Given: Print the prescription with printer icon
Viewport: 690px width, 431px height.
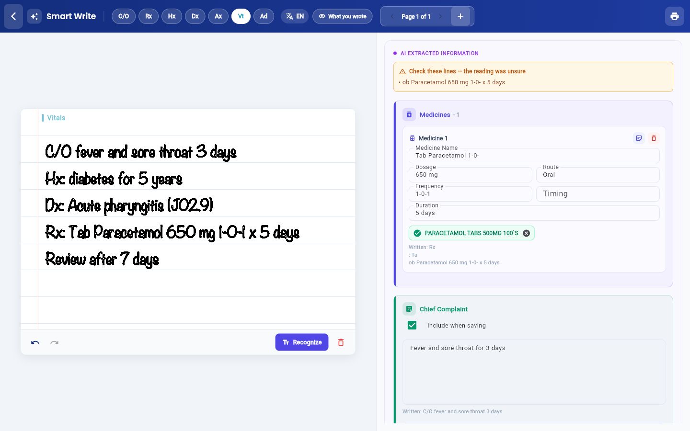Looking at the screenshot, I should (675, 16).
